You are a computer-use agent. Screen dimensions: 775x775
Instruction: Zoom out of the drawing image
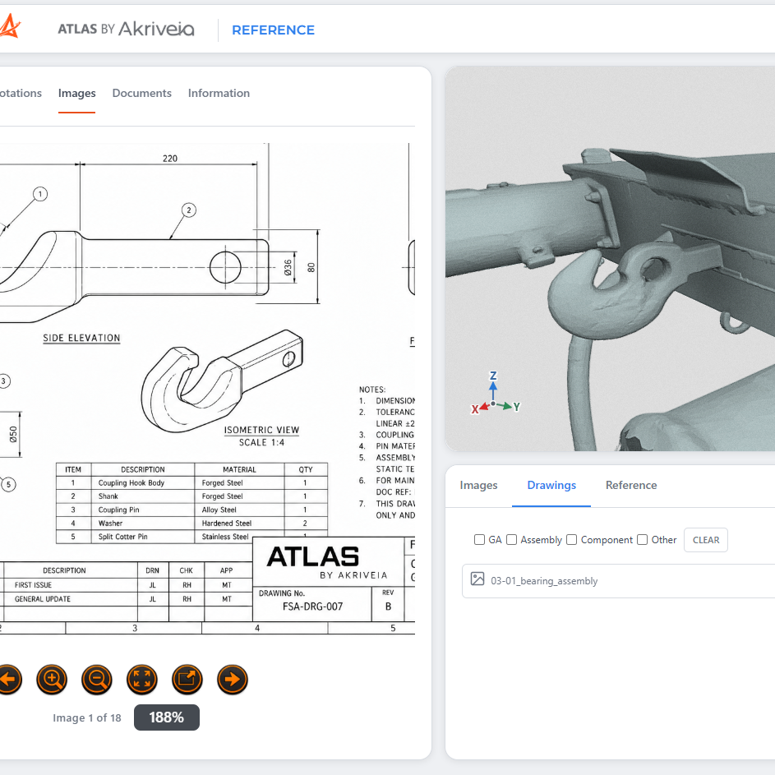(x=97, y=680)
